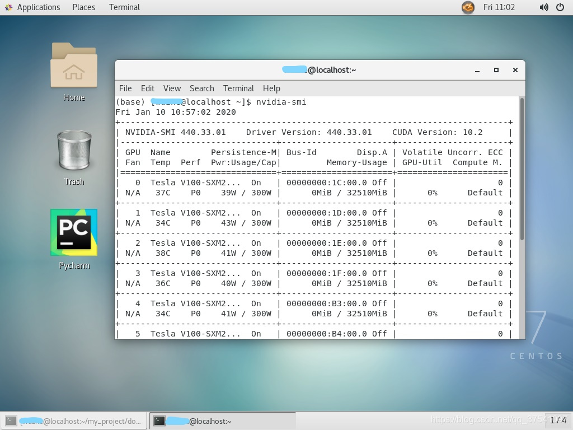This screenshot has width=573, height=430.
Task: Click the power icon in the top panel
Action: (560, 7)
